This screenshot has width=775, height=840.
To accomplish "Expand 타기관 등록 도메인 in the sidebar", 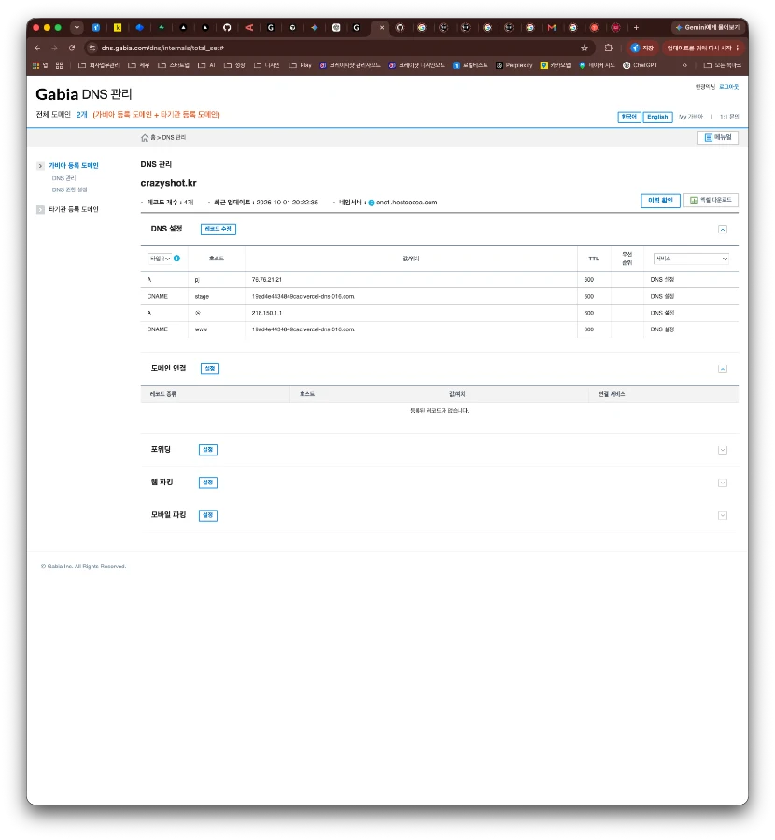I will (x=40, y=209).
